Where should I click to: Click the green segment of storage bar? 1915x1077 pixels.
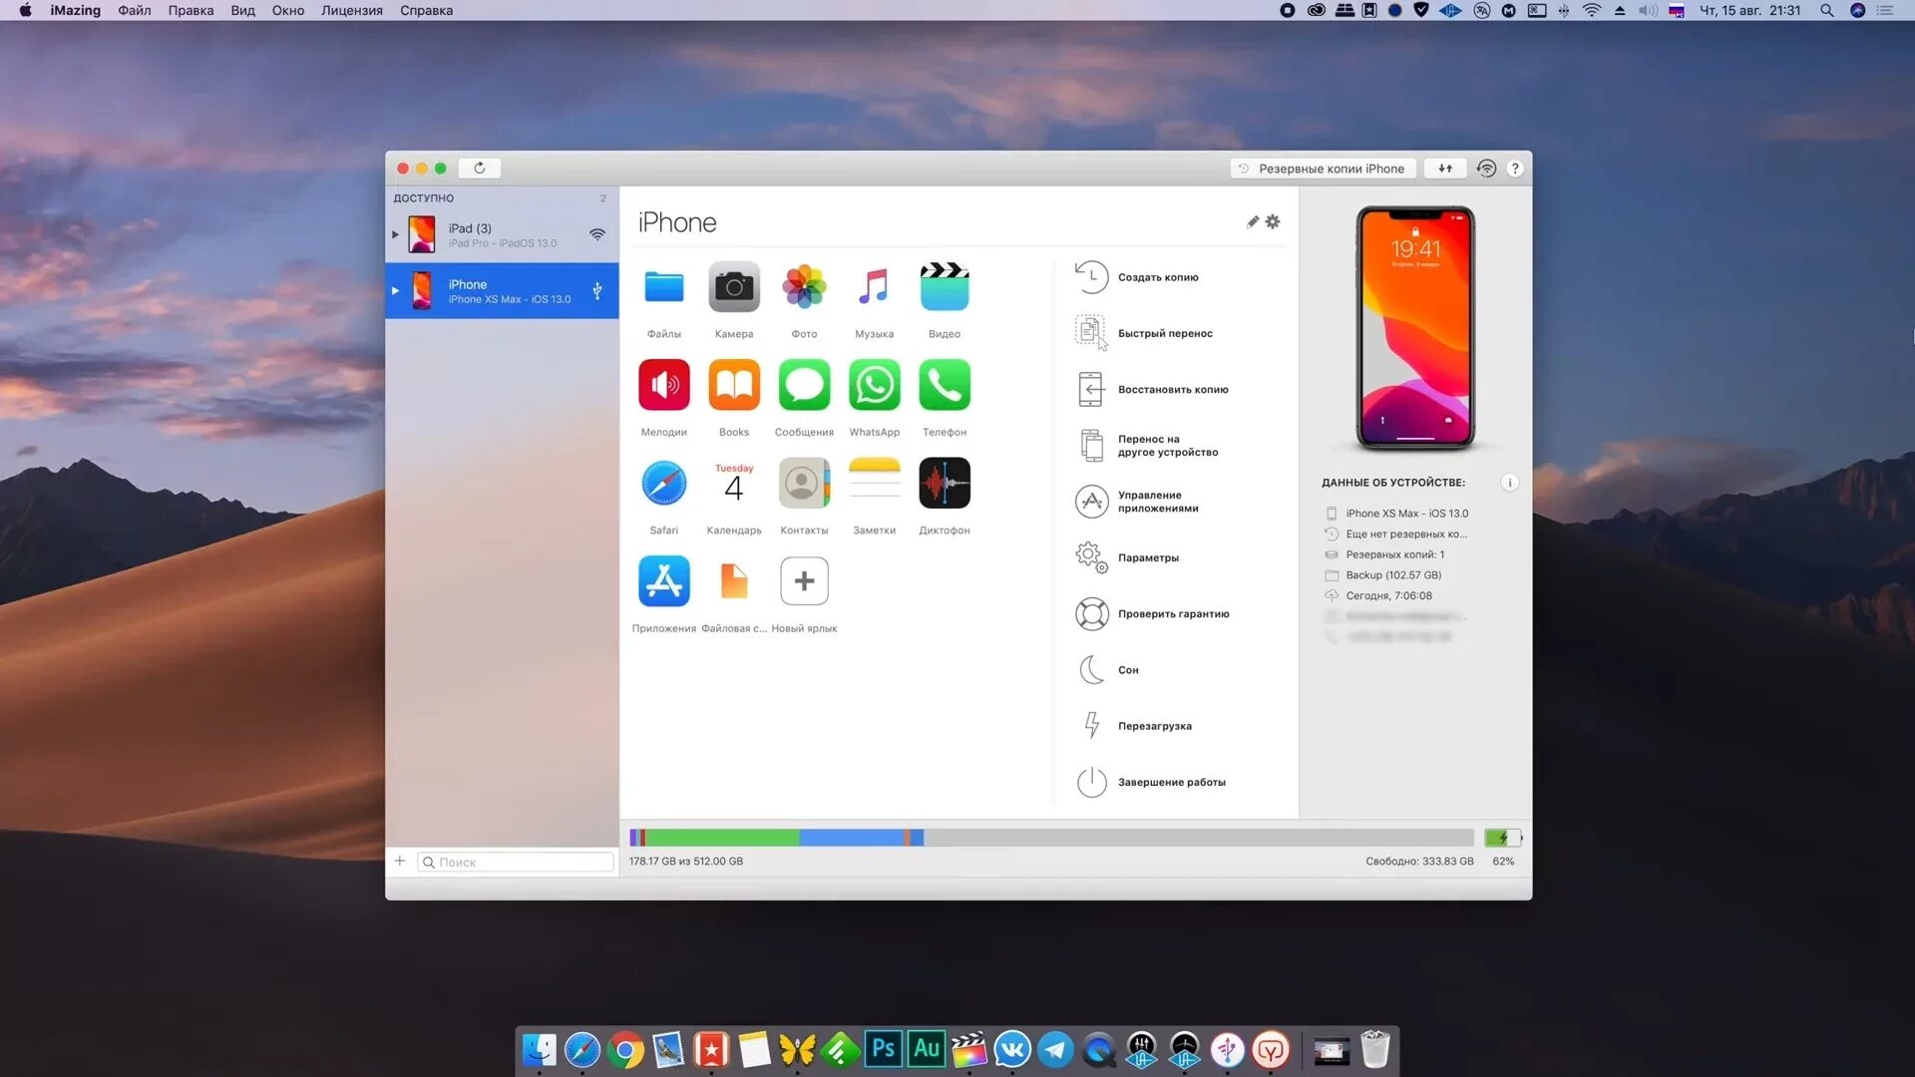pyautogui.click(x=722, y=838)
